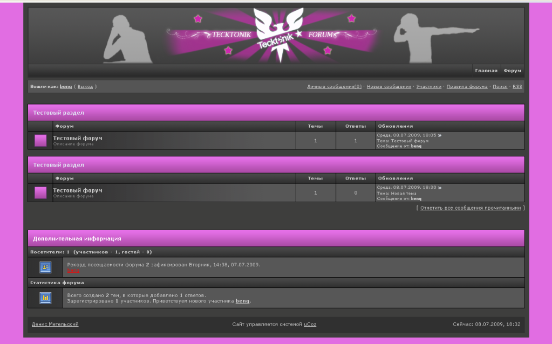552x344 pixels.
Task: Click the forum status icon in the row updated 18:05
Action: tap(40, 140)
